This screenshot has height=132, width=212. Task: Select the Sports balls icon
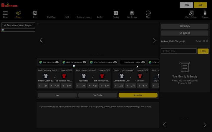[x=19, y=13]
